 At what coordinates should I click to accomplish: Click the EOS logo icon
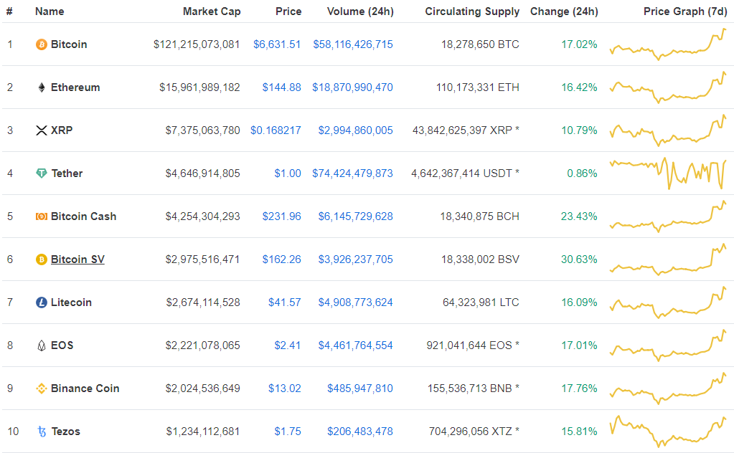(41, 345)
